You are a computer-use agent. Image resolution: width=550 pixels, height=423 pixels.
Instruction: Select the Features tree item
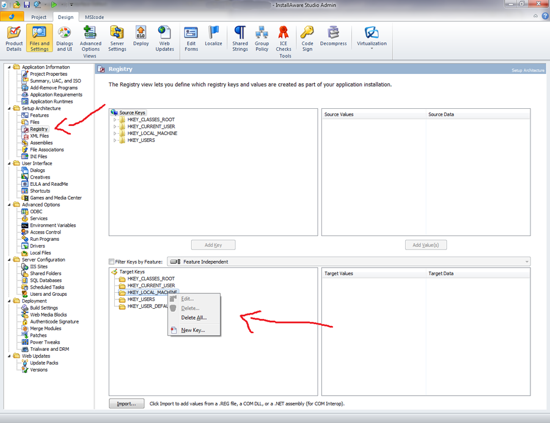[x=39, y=116]
